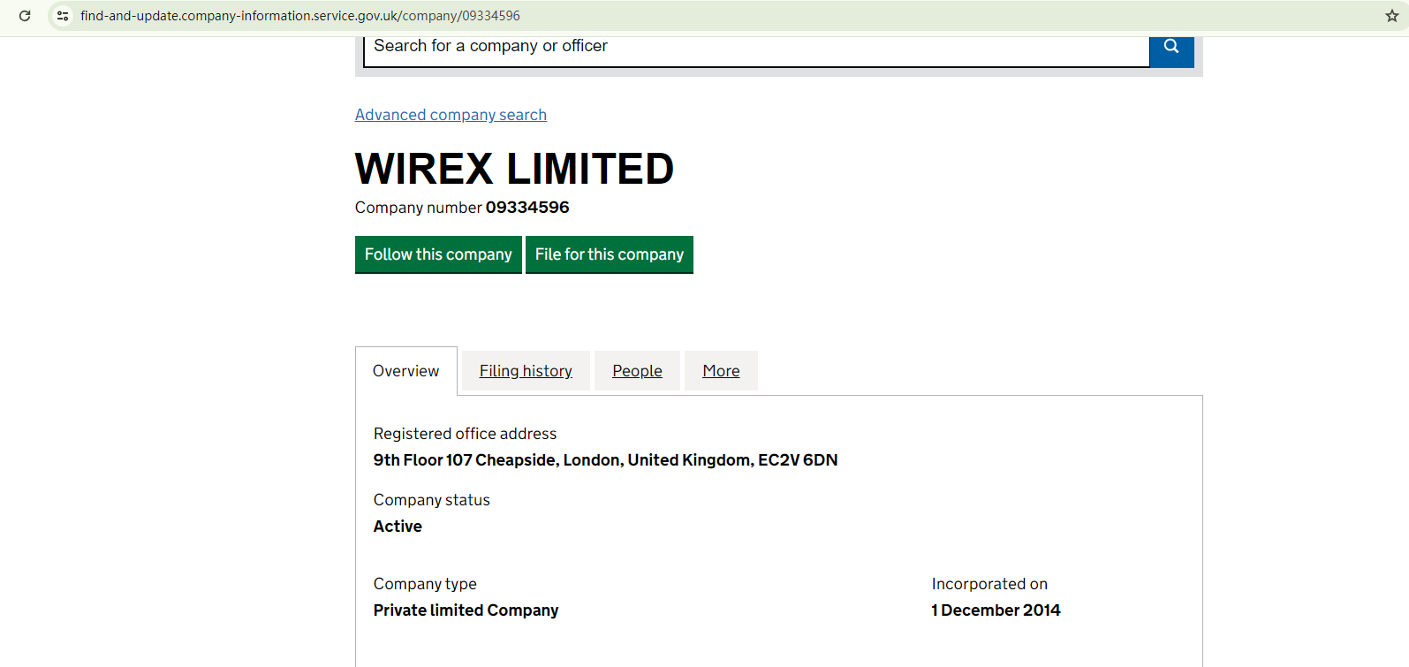The image size is (1409, 667).
Task: Click the Registered office address label
Action: tap(465, 434)
